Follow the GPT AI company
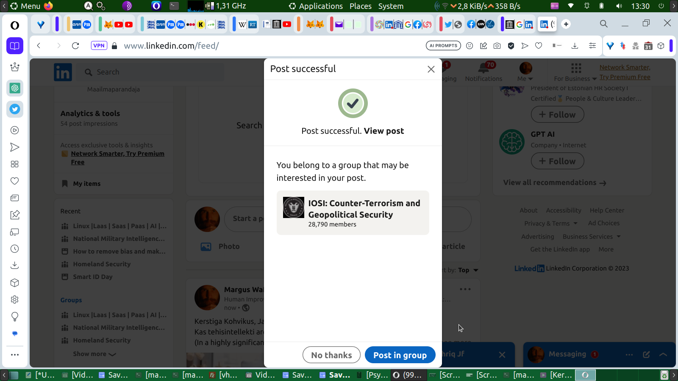 click(x=558, y=161)
